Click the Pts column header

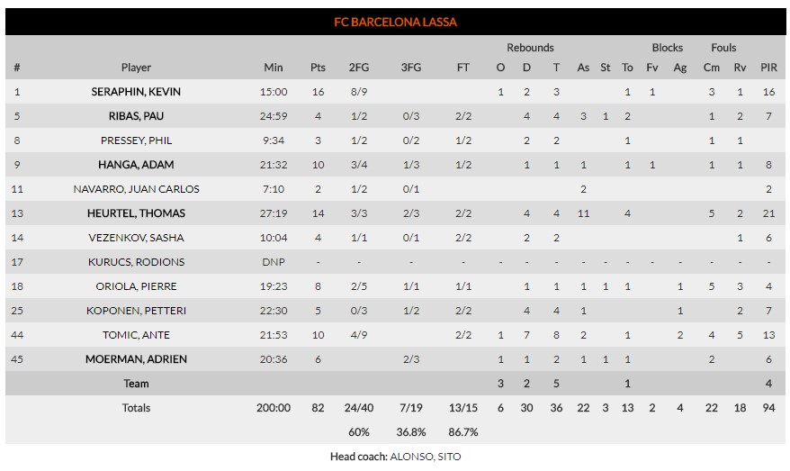coord(318,68)
